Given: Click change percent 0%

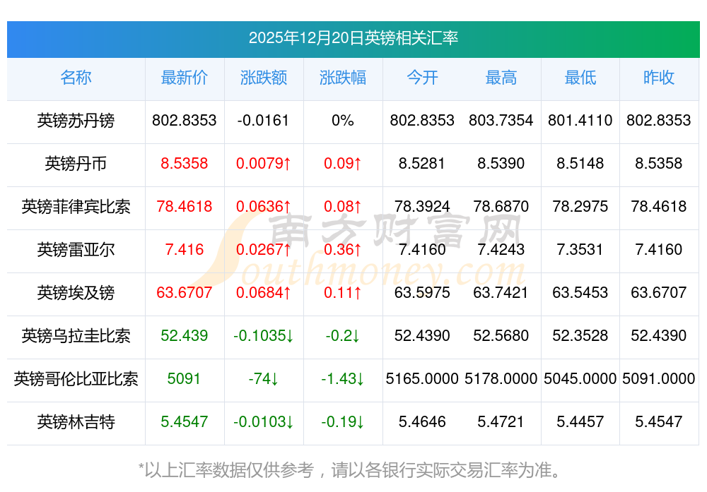Looking at the screenshot, I should 343,121.
